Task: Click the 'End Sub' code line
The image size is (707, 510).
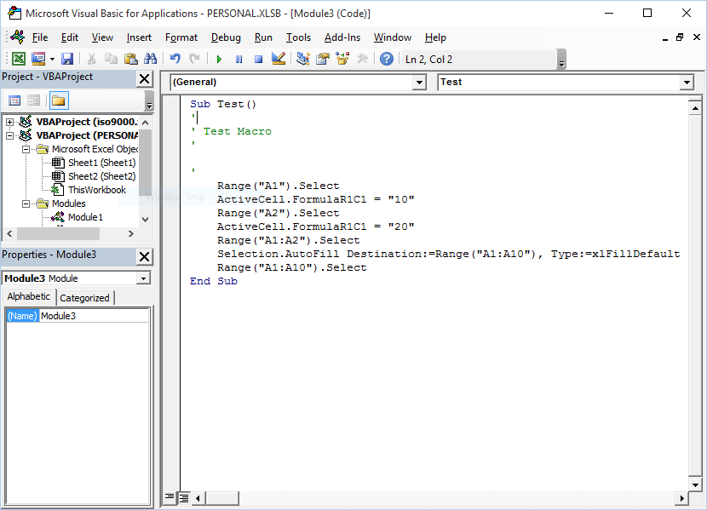Action: click(214, 281)
